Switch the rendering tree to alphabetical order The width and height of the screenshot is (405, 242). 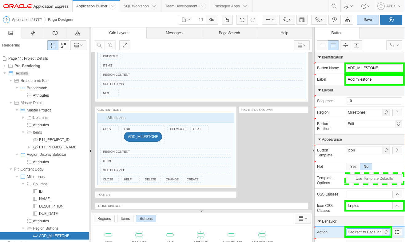click(x=64, y=45)
